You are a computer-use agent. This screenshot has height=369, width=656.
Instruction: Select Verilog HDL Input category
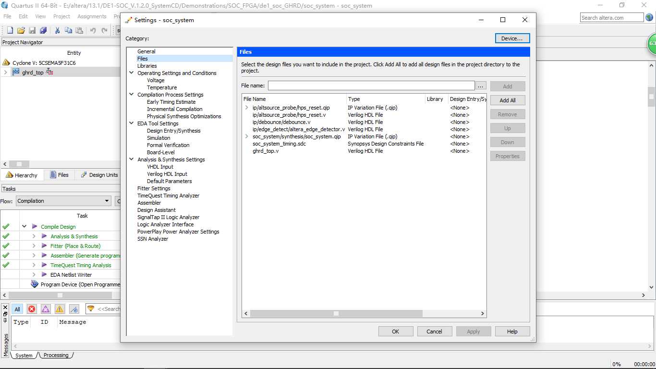tap(167, 174)
